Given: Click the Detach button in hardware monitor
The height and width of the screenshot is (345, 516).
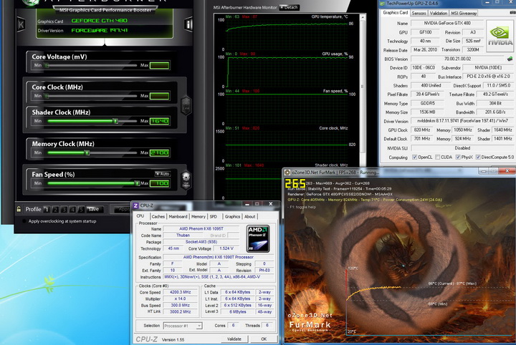Looking at the screenshot, I should [x=289, y=7].
